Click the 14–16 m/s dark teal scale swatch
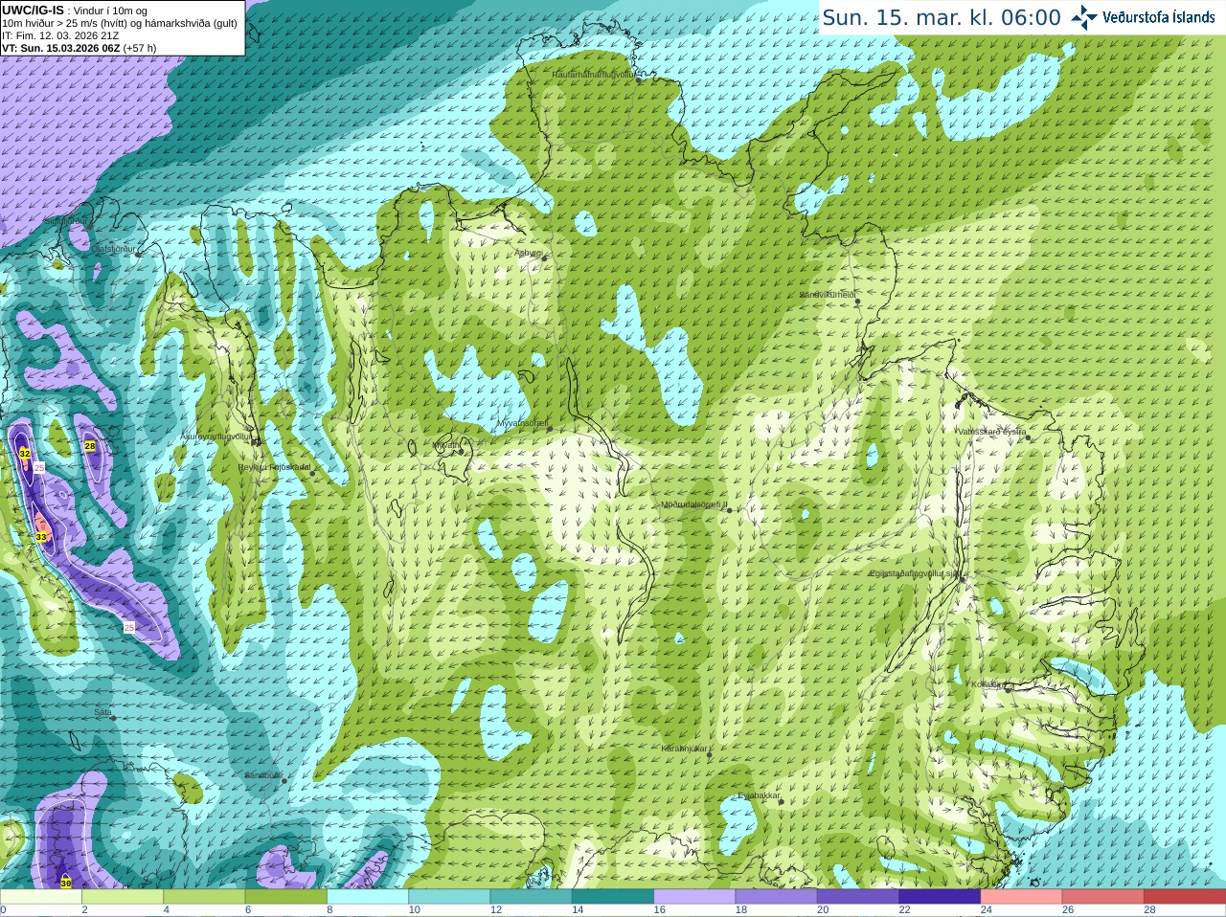This screenshot has width=1226, height=917. click(x=613, y=897)
